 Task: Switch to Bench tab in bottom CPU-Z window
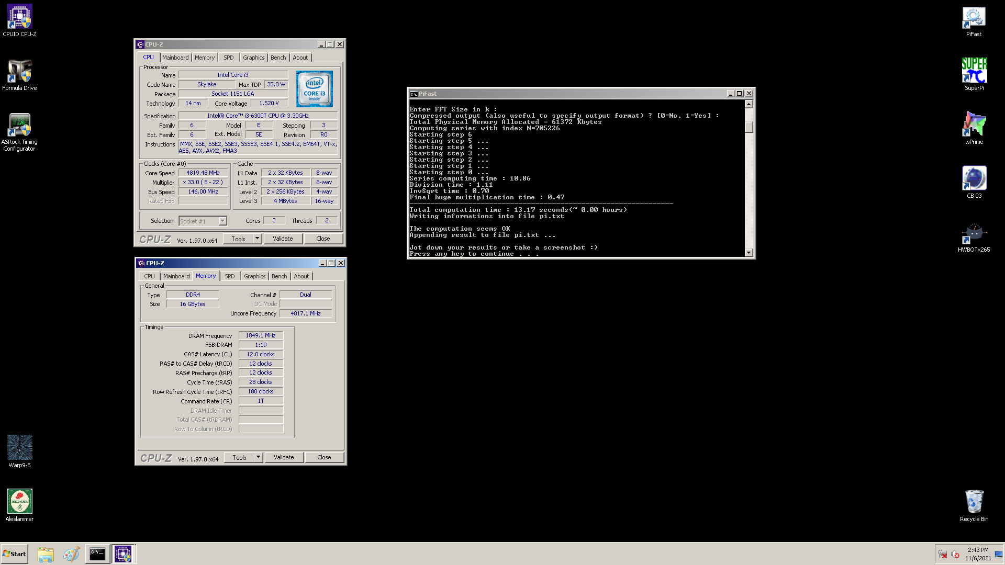click(280, 276)
